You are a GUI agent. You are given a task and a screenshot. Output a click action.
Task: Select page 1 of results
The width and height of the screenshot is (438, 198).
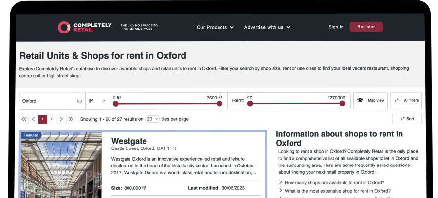[42, 119]
